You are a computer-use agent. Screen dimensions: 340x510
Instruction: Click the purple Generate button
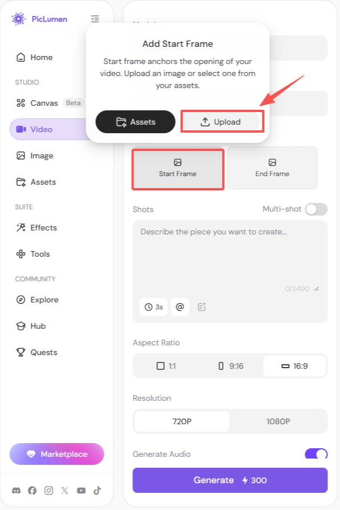[x=230, y=480]
